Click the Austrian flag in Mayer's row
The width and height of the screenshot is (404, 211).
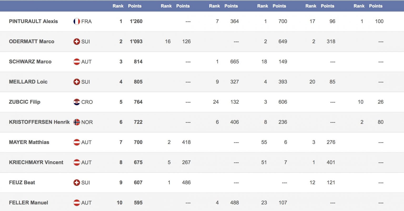77,142
